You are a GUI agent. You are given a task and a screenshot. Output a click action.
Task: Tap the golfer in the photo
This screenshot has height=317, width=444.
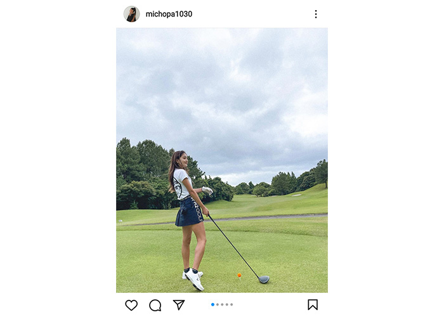click(x=189, y=221)
